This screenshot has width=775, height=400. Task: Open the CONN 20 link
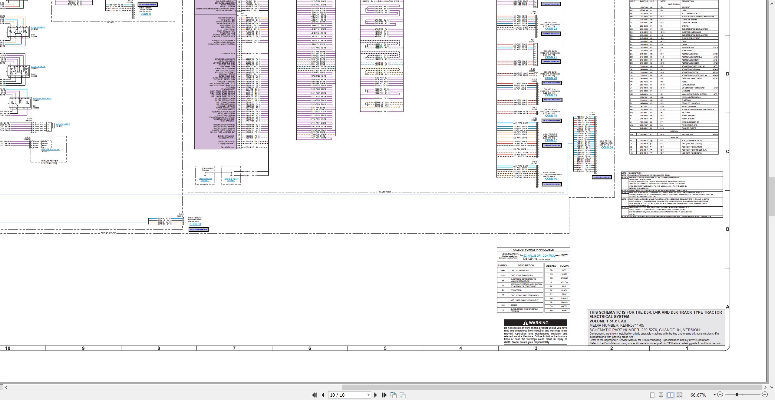[x=551, y=78]
